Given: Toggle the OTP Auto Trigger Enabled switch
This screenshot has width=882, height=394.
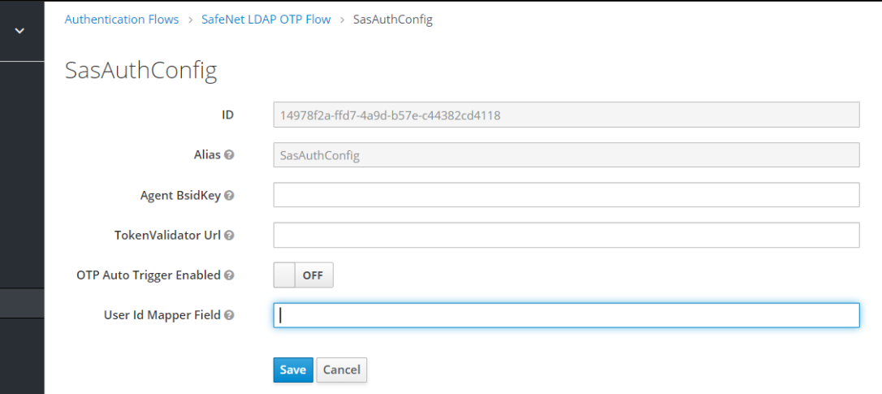Looking at the screenshot, I should (x=303, y=275).
